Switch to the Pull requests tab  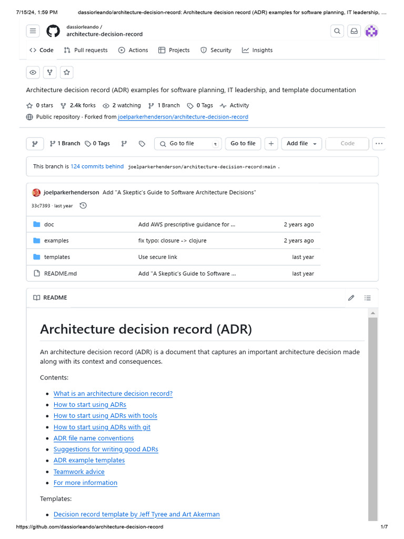[85, 50]
